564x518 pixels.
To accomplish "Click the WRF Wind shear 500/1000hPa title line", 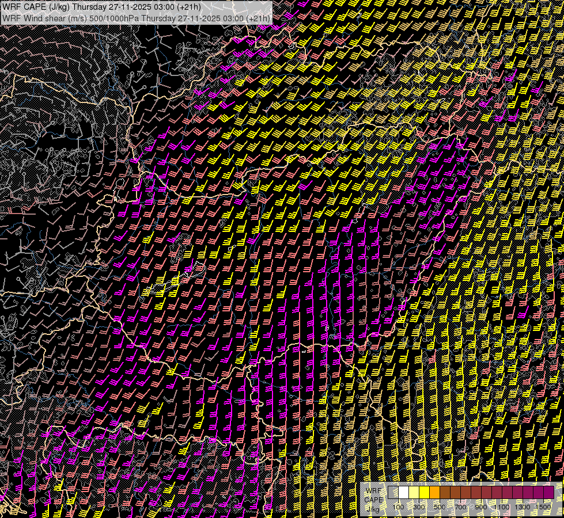I will pyautogui.click(x=136, y=18).
